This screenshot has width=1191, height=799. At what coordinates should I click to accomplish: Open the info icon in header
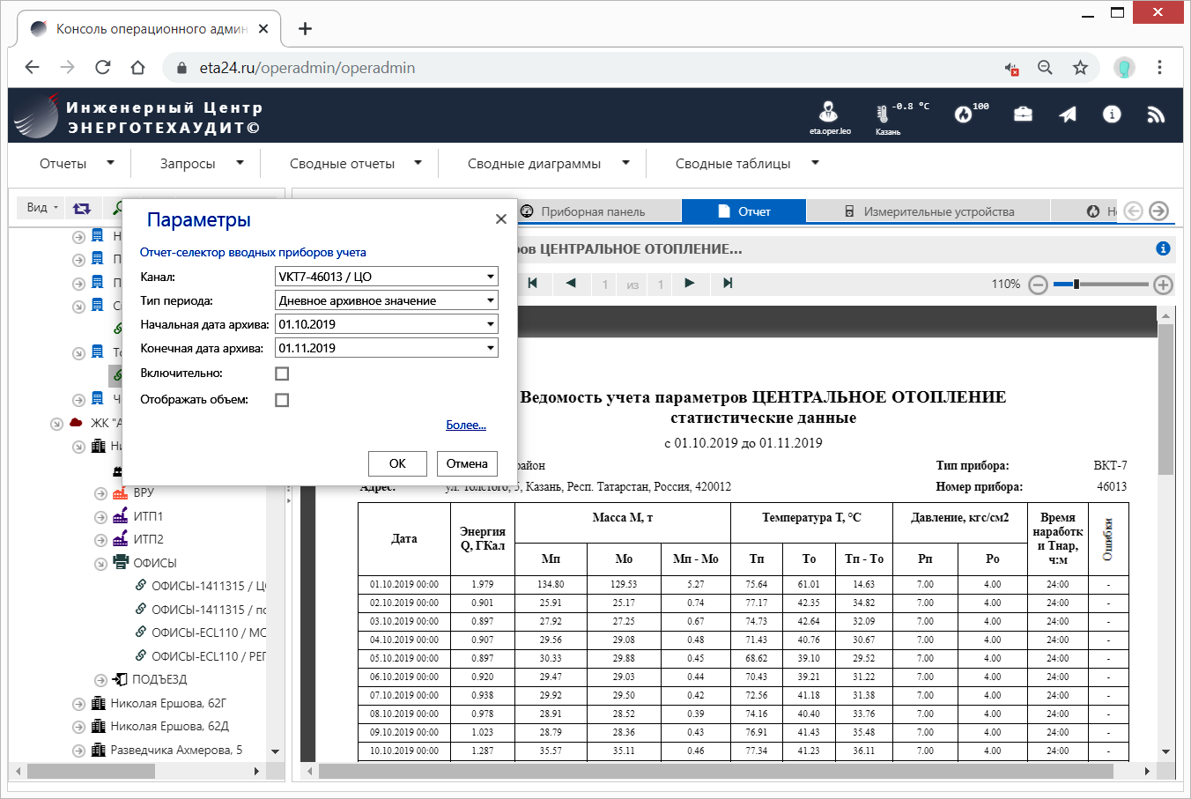[1112, 115]
